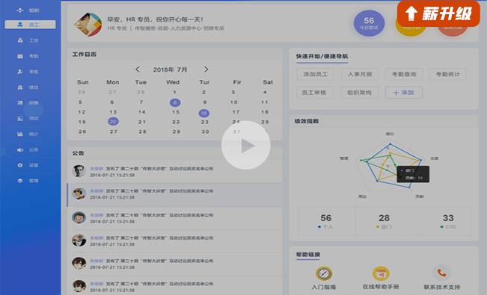The width and height of the screenshot is (487, 295).
Task: Open the 在线帮助手册 manual icon
Action: [381, 273]
